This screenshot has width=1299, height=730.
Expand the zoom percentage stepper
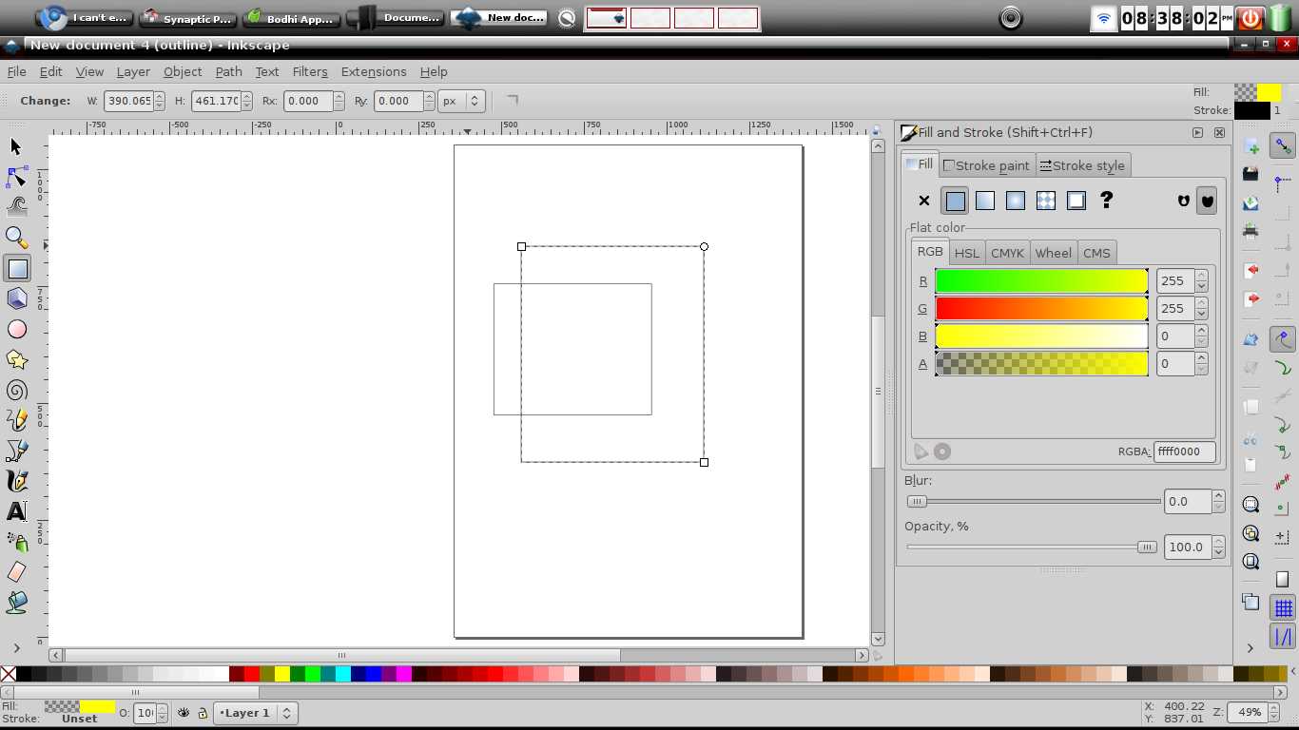[1273, 712]
